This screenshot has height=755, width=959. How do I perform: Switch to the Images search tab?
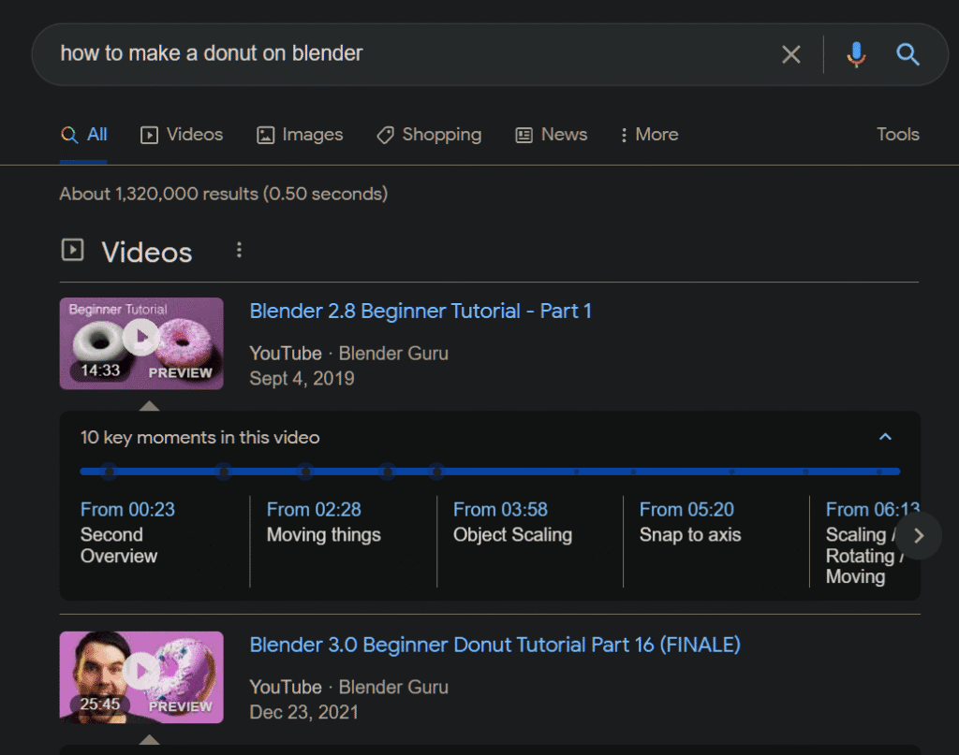(x=300, y=135)
